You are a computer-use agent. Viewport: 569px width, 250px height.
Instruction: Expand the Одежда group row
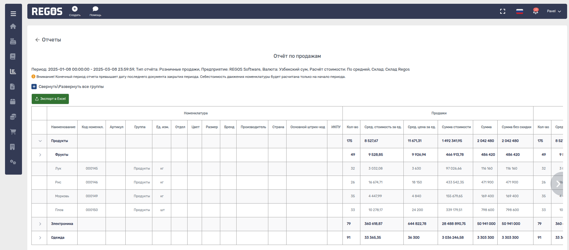40,238
